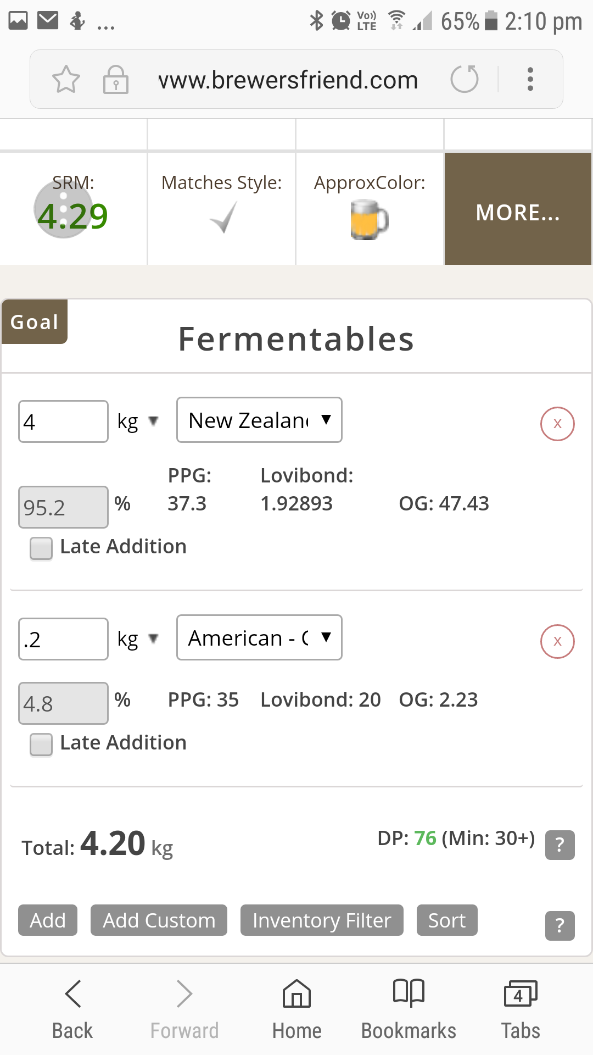This screenshot has width=593, height=1055.
Task: Delete the American fermentable row
Action: [557, 641]
